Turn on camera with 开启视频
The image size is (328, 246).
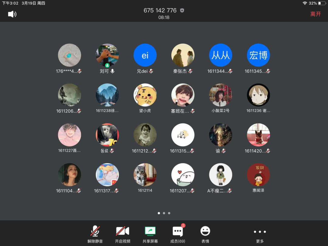coord(122,234)
